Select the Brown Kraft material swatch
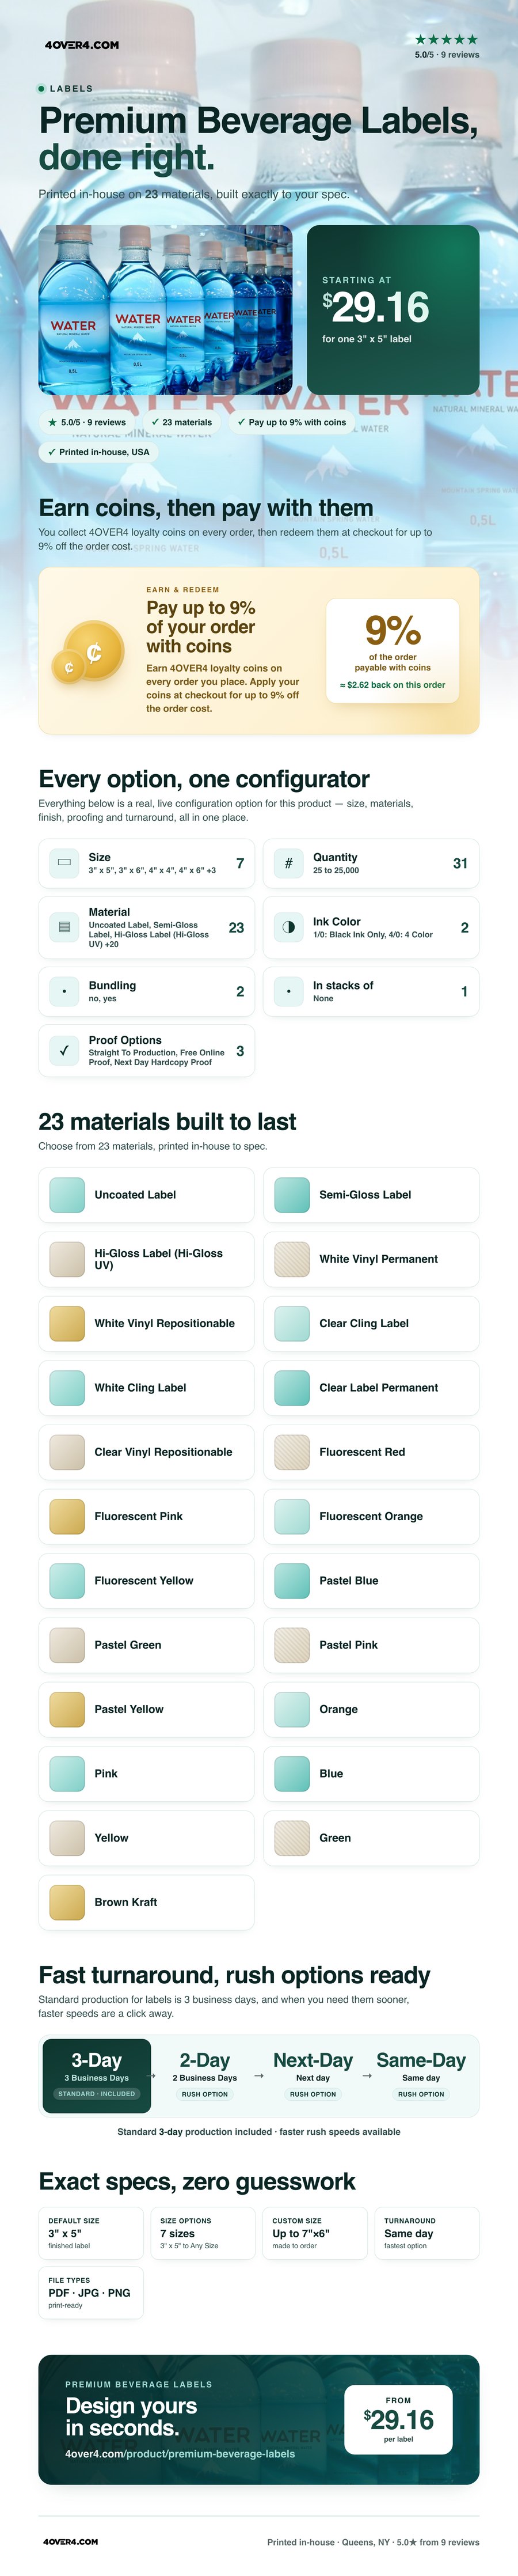 147,1901
